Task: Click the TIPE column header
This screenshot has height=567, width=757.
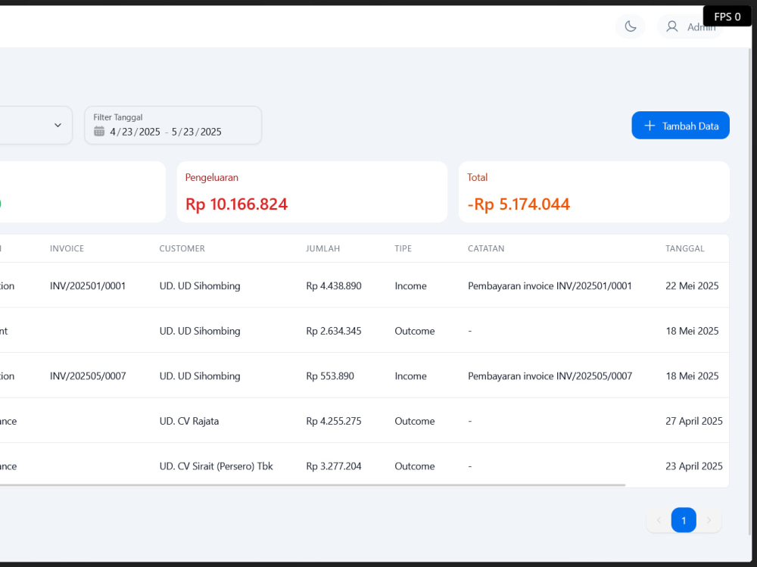Action: coord(403,248)
